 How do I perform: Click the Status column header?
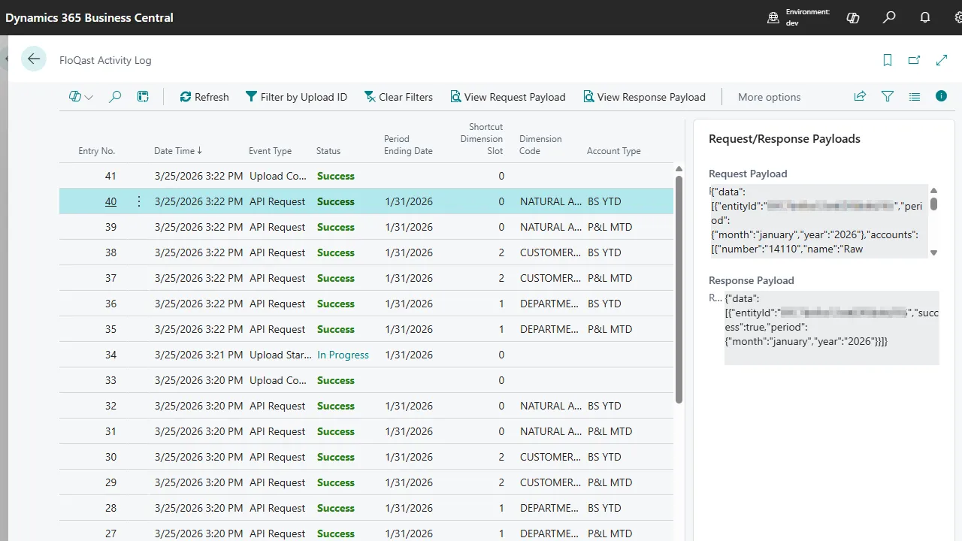coord(328,151)
